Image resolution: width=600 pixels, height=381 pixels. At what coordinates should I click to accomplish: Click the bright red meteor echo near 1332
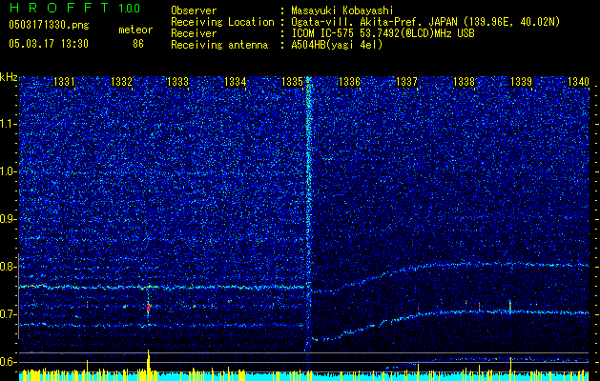tap(149, 308)
